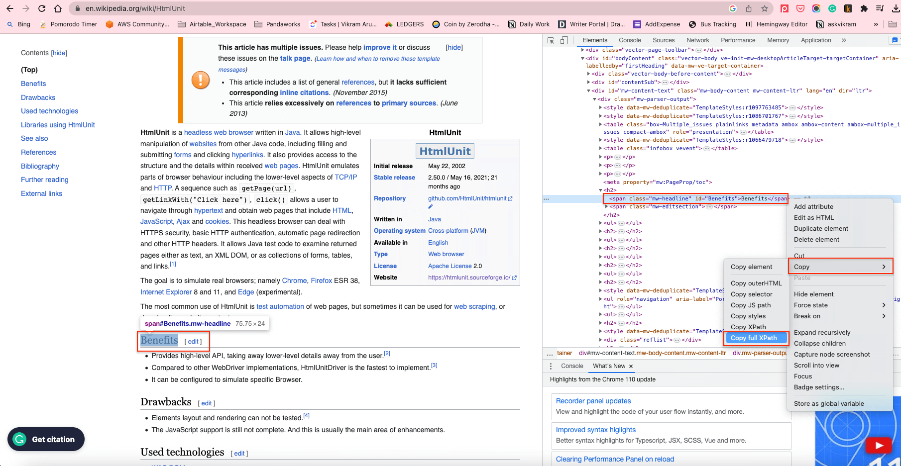Screen dimensions: 901x466
Task: Open the Grammarly extension icon in toolbar
Action: [x=832, y=8]
